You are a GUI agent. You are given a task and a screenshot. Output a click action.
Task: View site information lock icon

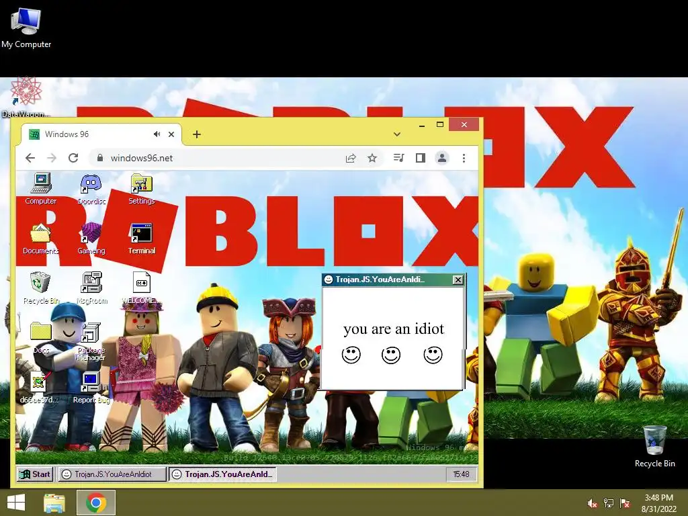(100, 157)
